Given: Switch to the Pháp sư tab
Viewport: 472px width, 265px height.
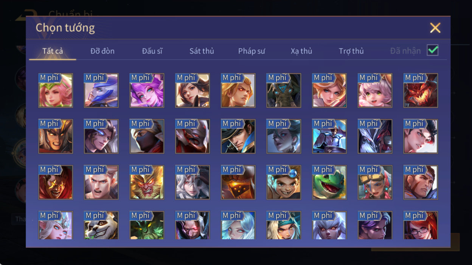Looking at the screenshot, I should [x=252, y=51].
